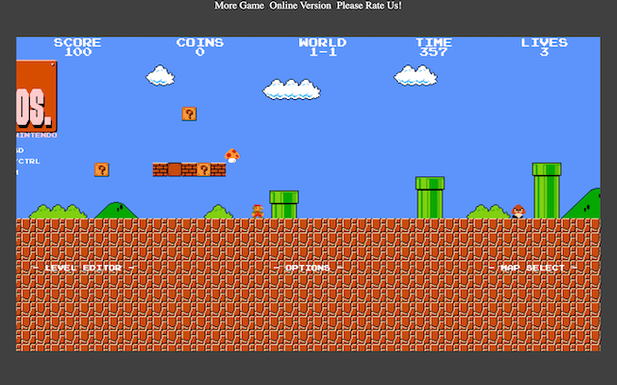Click the question block inside the brick row
This screenshot has width=617, height=385.
(x=203, y=169)
